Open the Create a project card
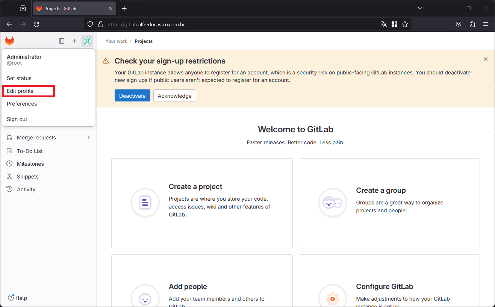 [202, 203]
